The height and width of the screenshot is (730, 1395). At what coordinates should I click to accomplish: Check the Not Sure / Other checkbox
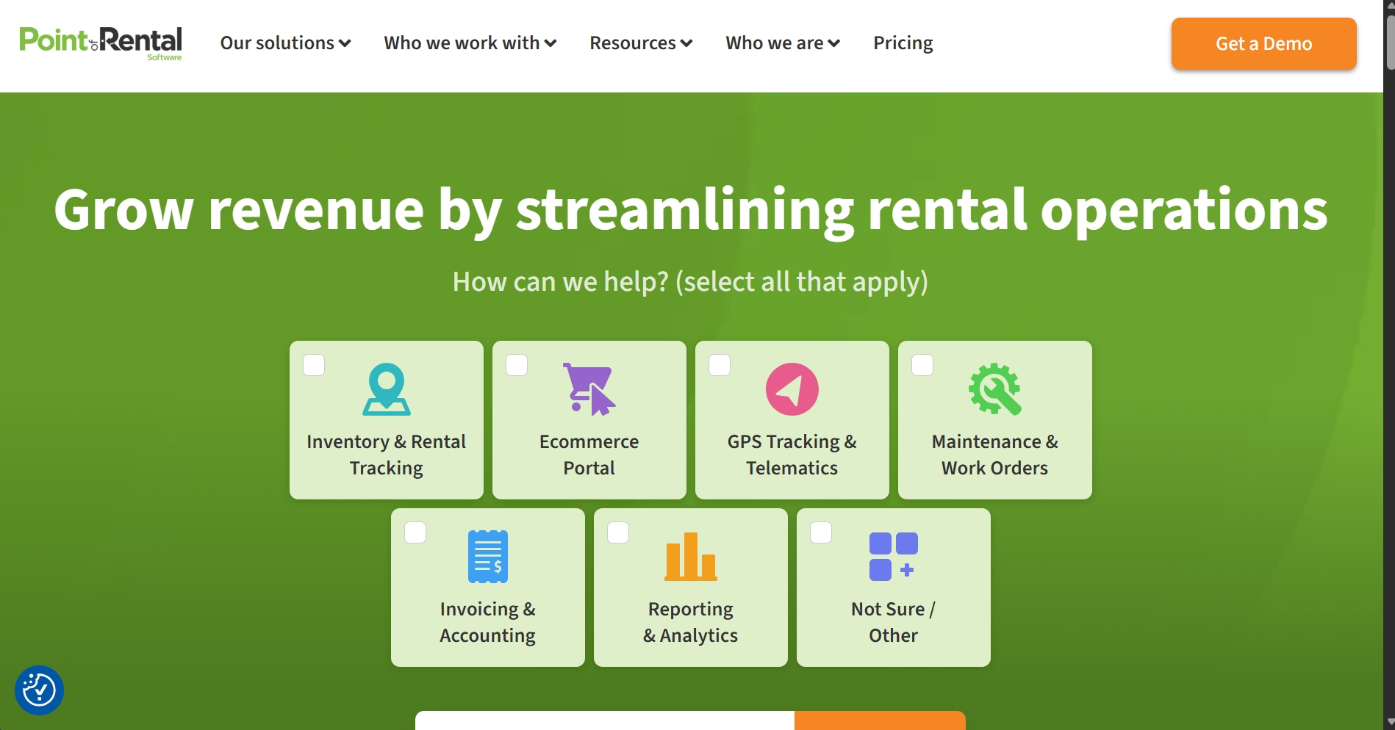pos(821,532)
